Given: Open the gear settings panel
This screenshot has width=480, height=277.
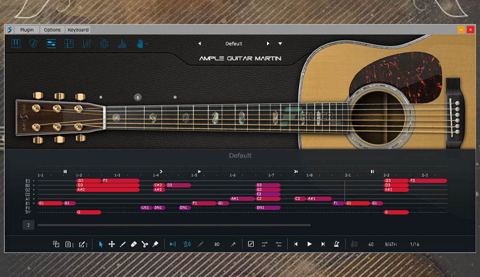Looking at the screenshot, I should coord(104,43).
